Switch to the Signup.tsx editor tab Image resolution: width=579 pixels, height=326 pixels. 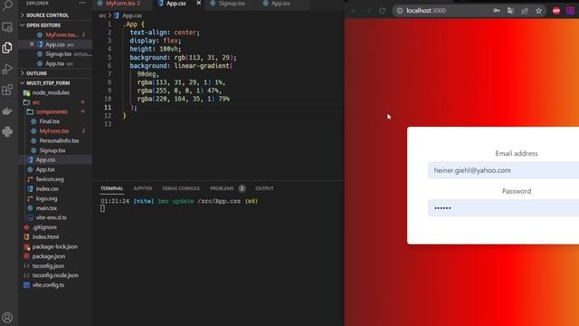232,4
